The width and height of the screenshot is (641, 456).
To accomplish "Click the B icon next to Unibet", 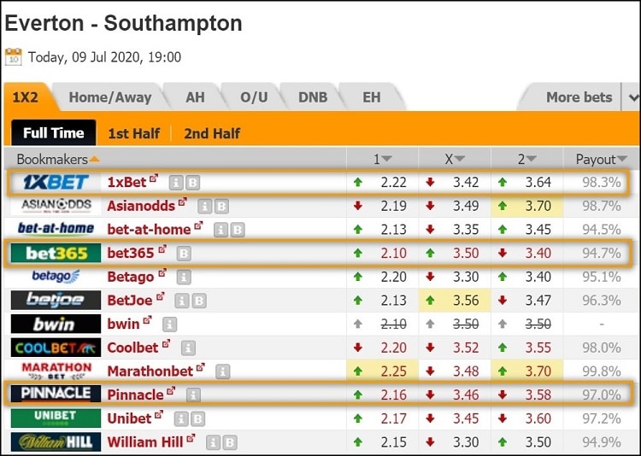I will pyautogui.click(x=197, y=419).
